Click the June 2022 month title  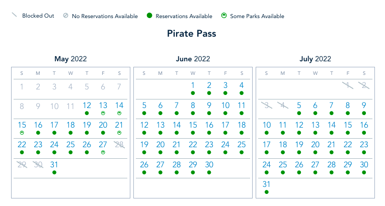click(192, 59)
